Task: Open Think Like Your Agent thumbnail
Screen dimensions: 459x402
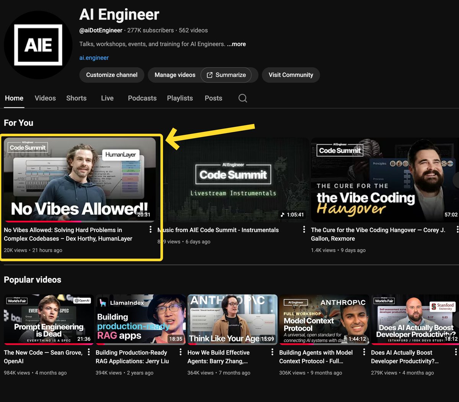Action: coord(232,319)
